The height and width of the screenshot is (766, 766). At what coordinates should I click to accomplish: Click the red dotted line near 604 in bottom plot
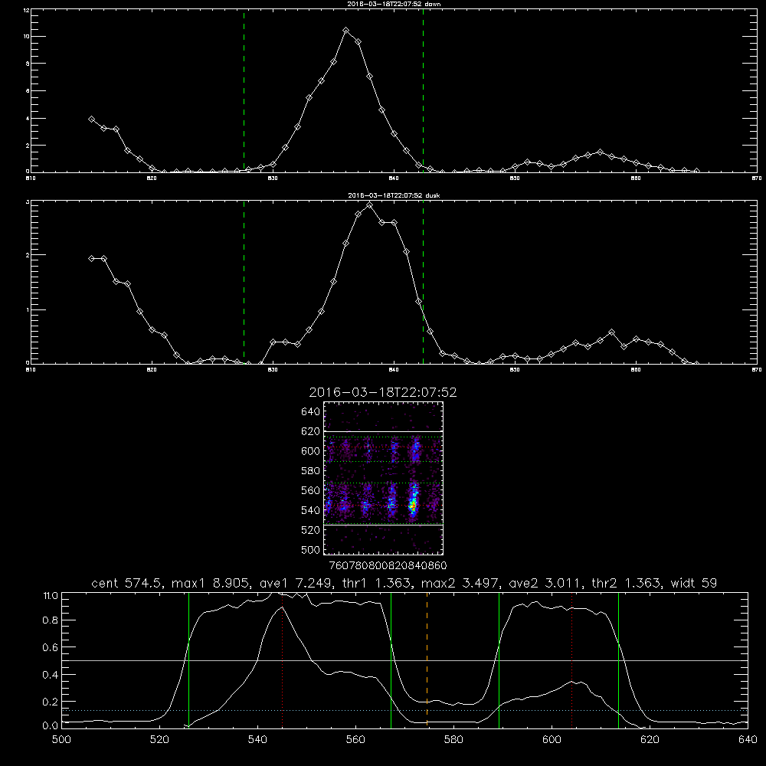pyautogui.click(x=571, y=660)
